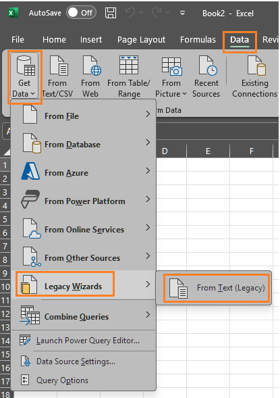
Task: Select column E header
Action: pyautogui.click(x=208, y=151)
